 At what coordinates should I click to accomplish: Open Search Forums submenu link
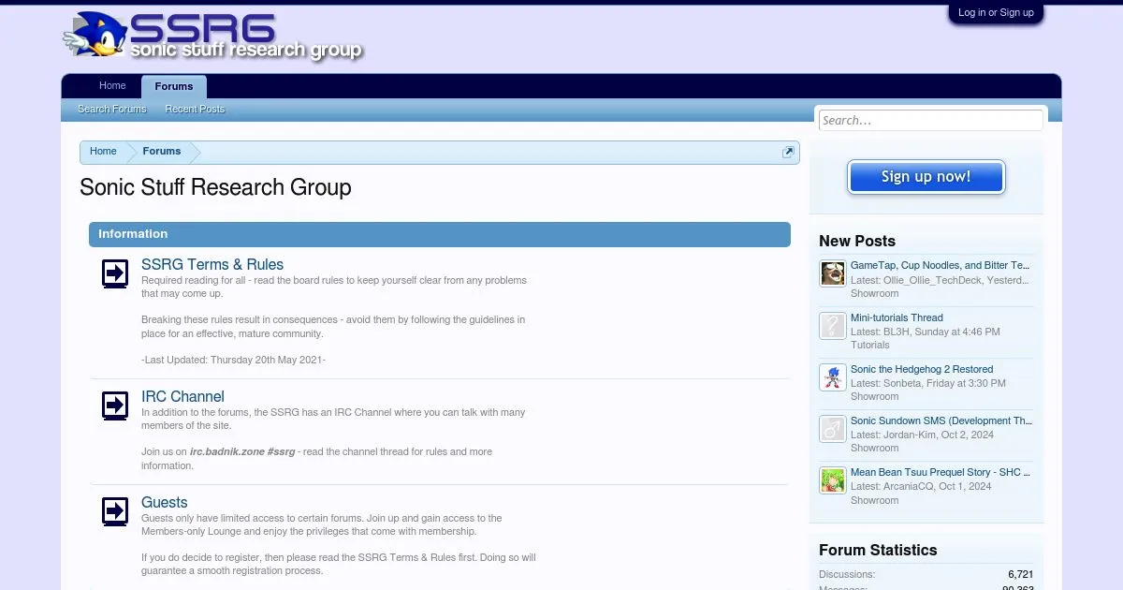pyautogui.click(x=112, y=110)
